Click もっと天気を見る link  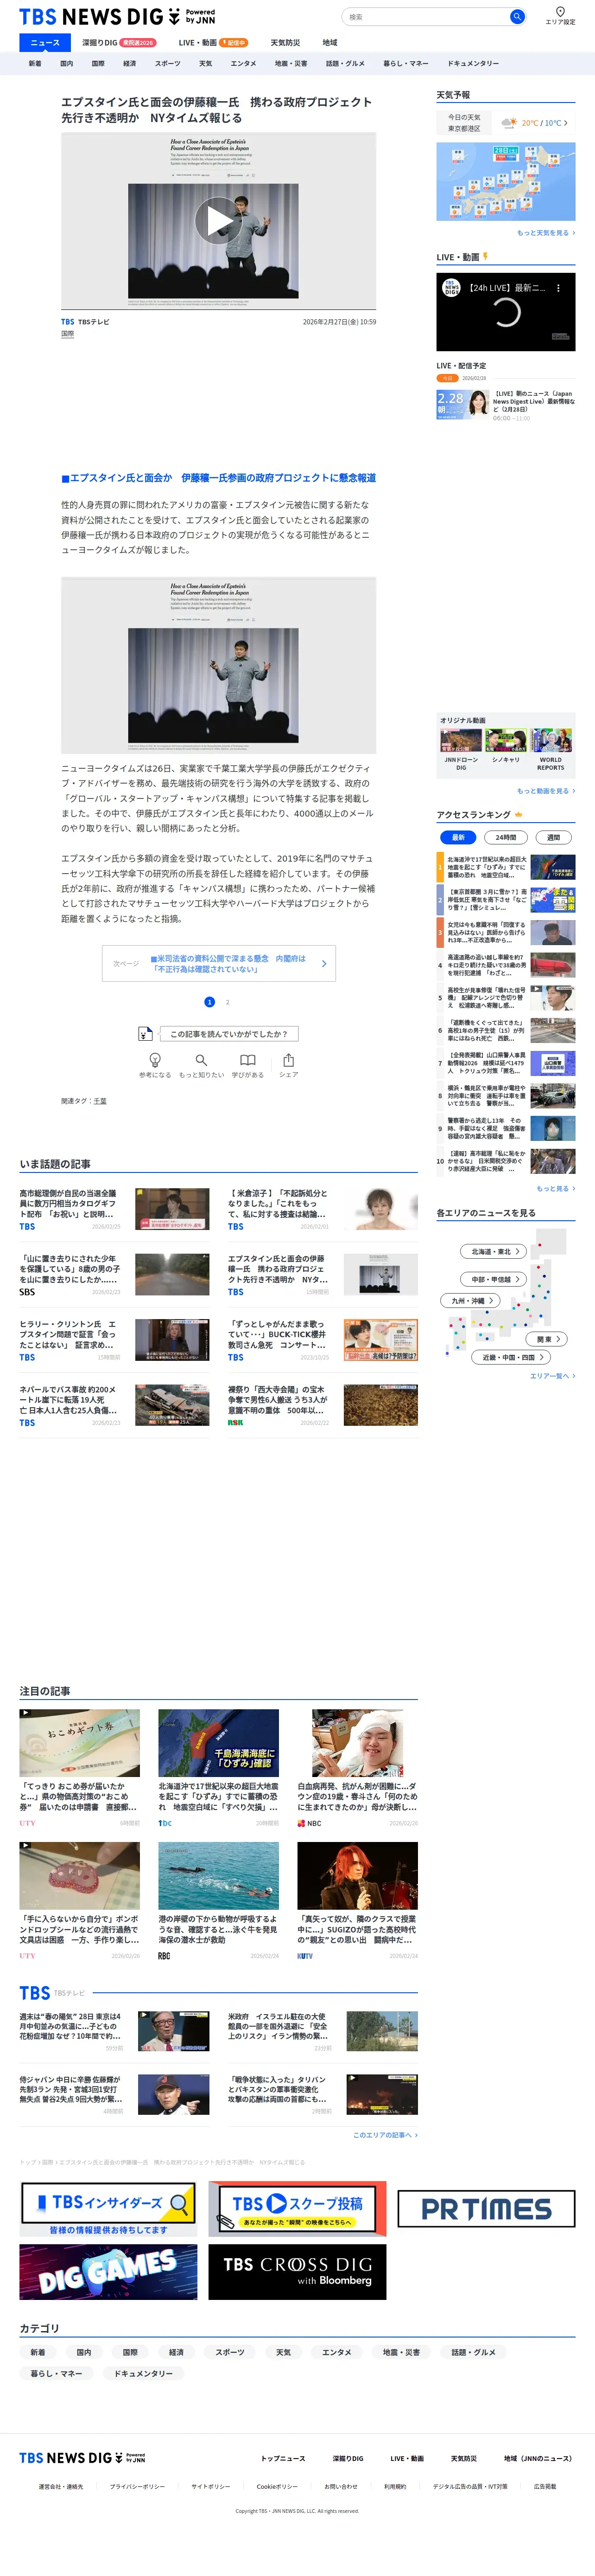[545, 233]
